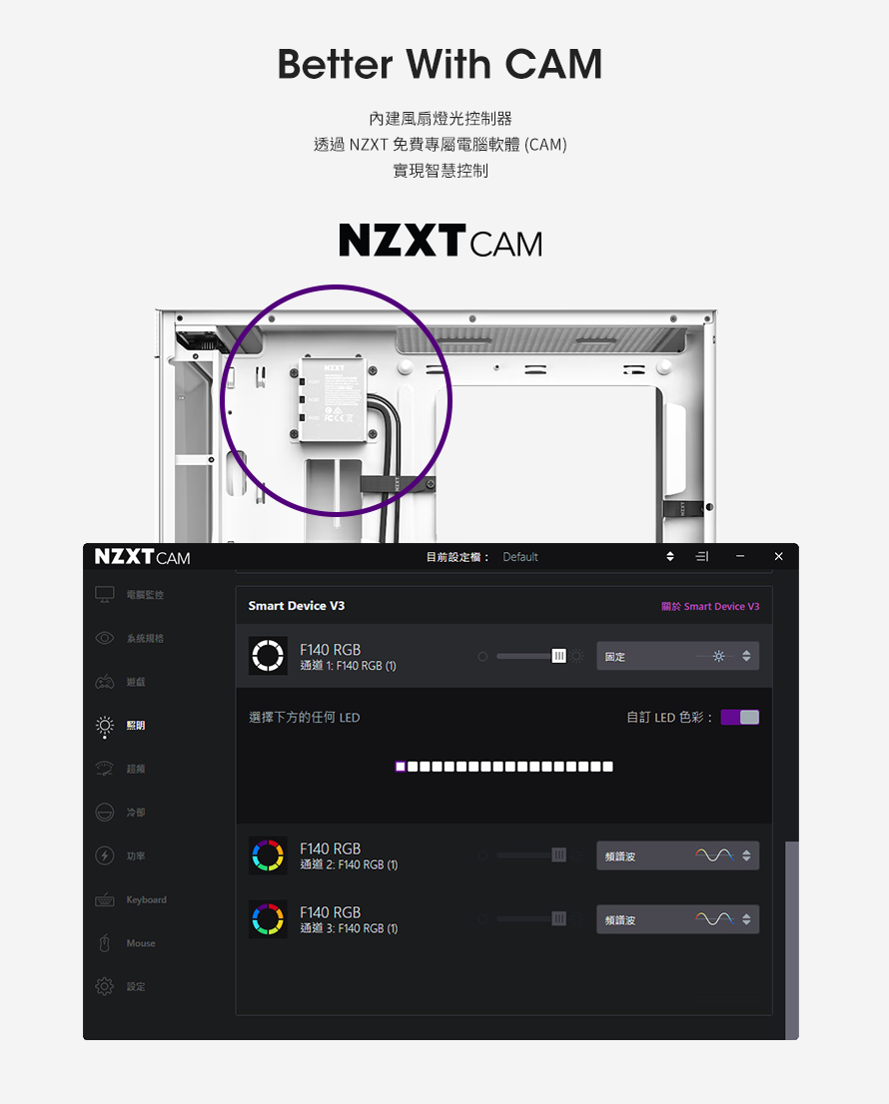Select the first highlighted LED square
The width and height of the screenshot is (889, 1104).
[401, 766]
